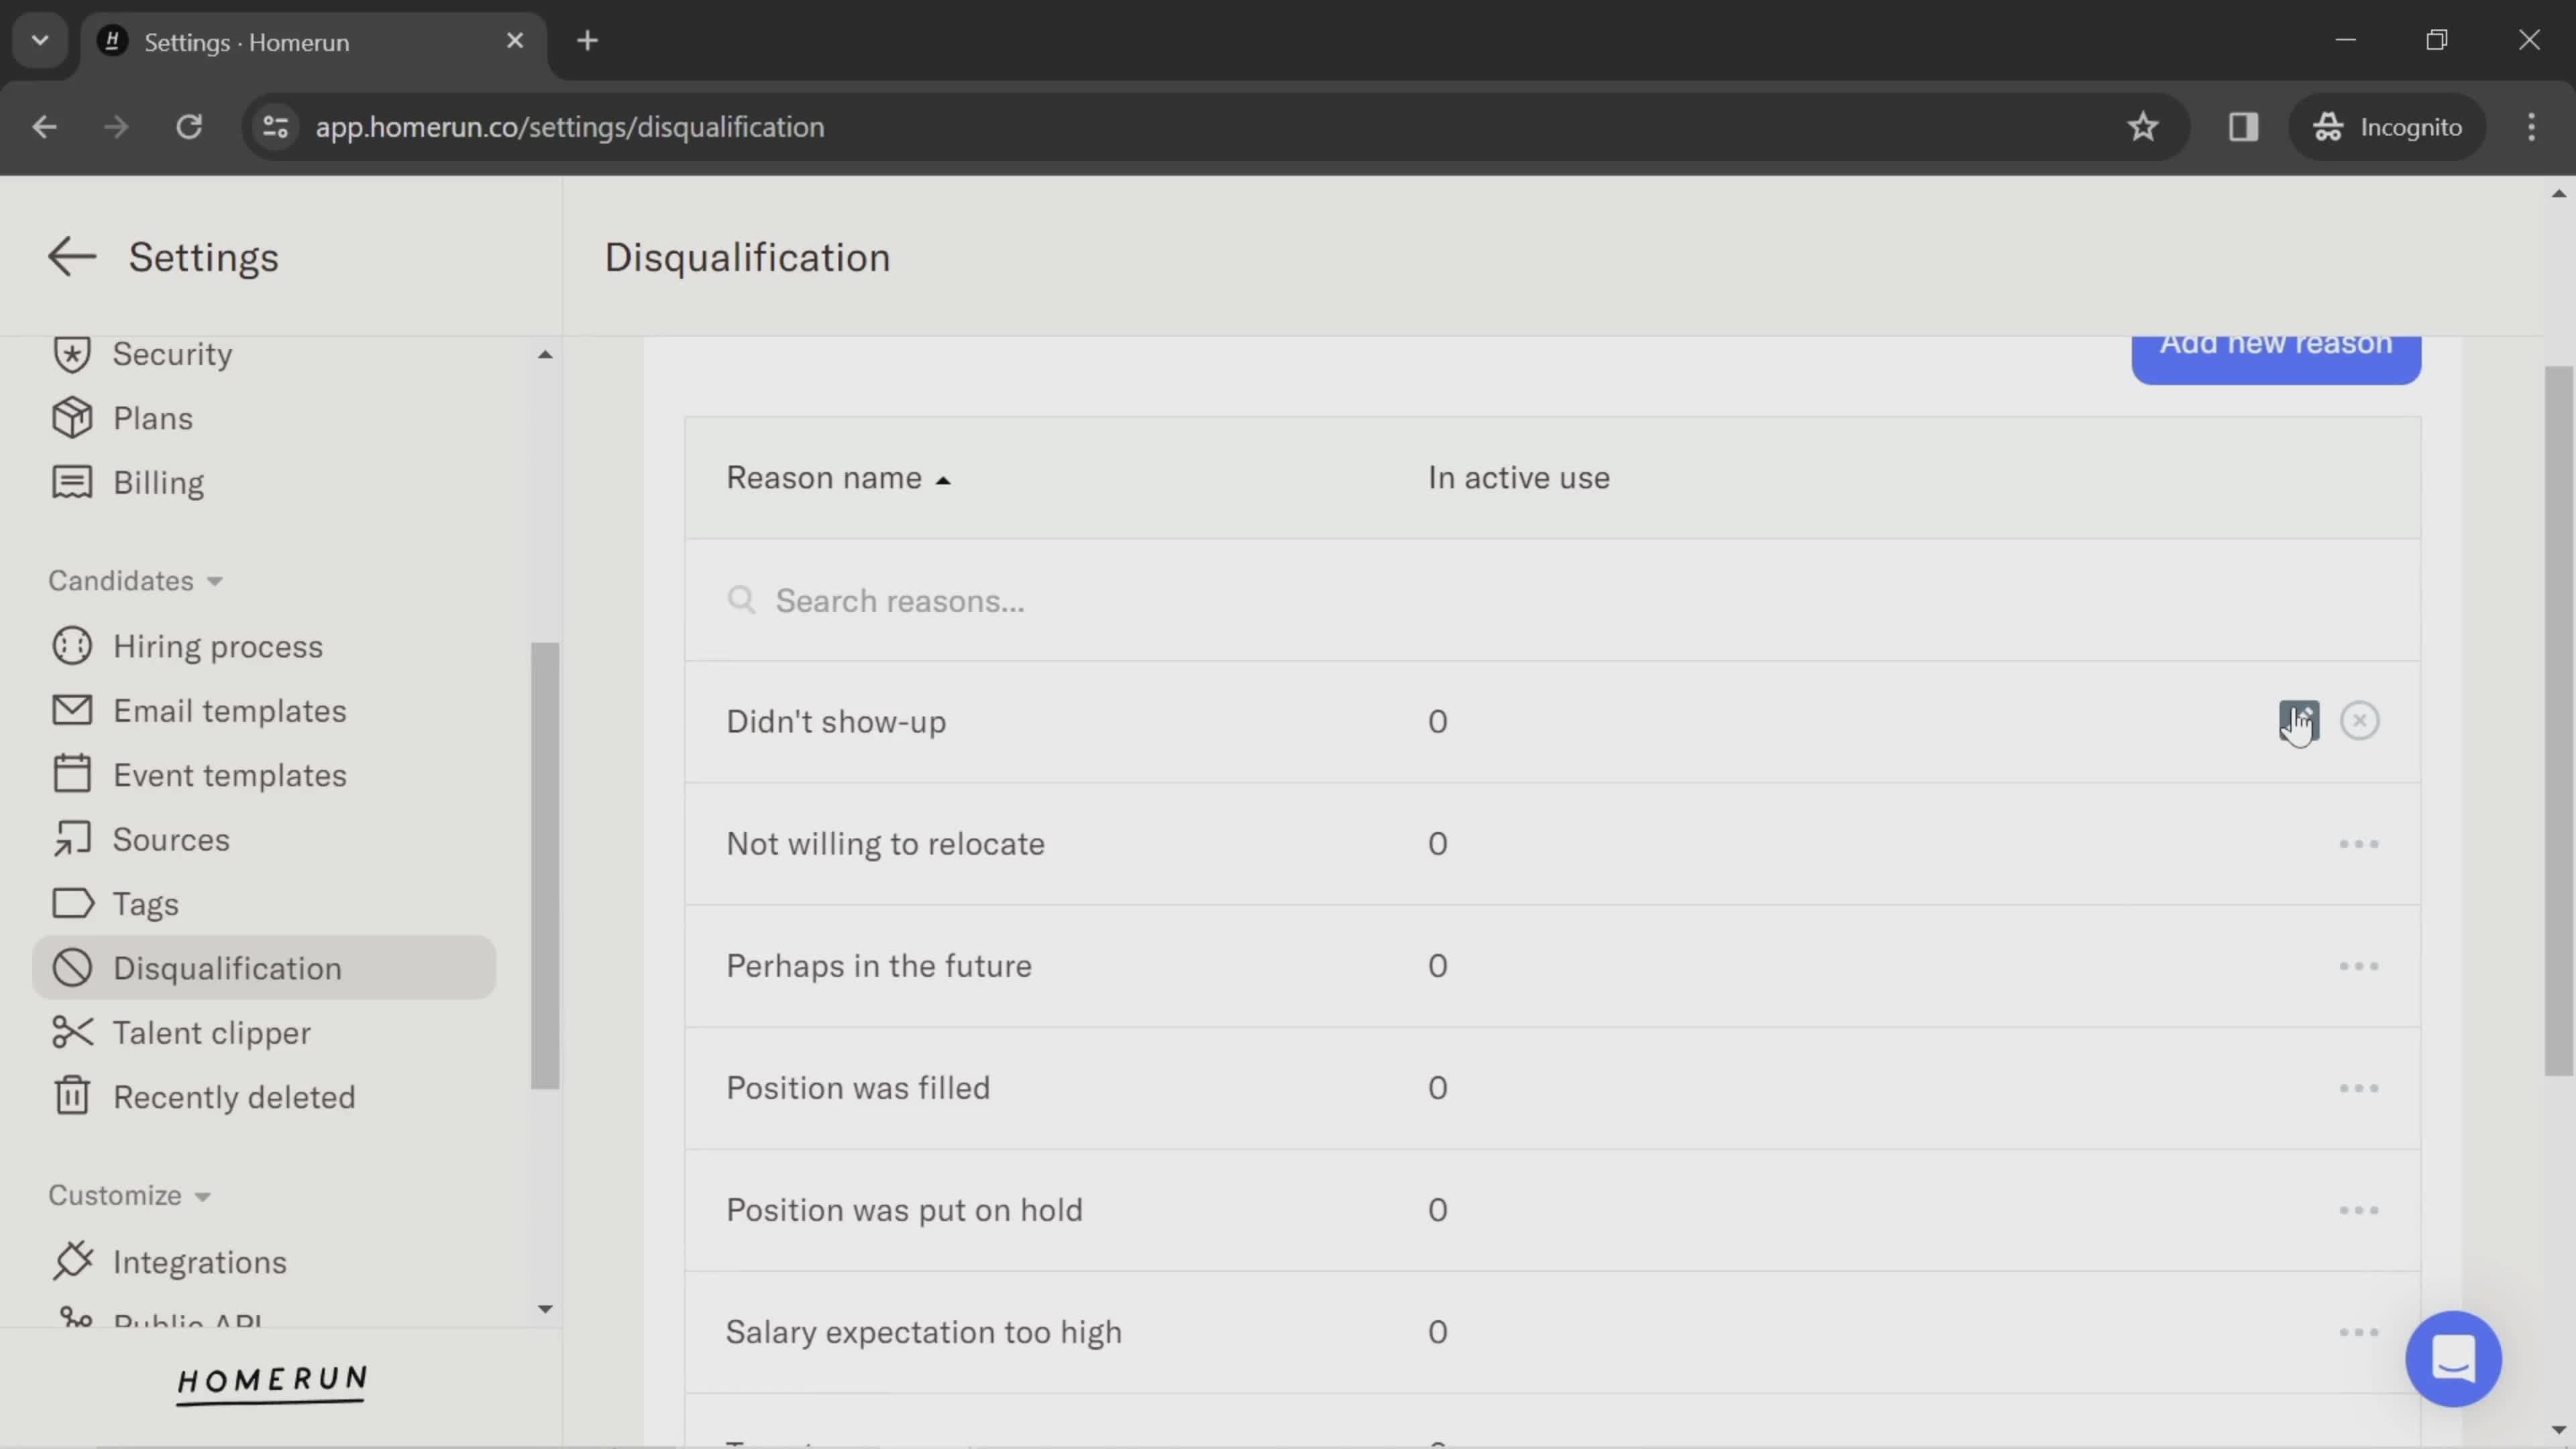Click the Integrations plug icon
The width and height of the screenshot is (2576, 1449).
pyautogui.click(x=72, y=1261)
